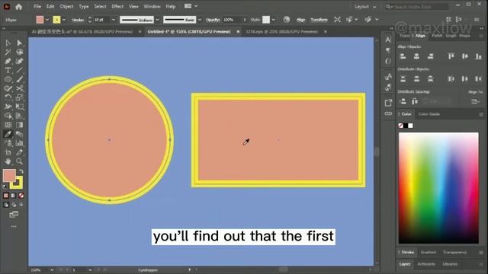
Task: Select the Hand tool
Action: tap(8, 161)
